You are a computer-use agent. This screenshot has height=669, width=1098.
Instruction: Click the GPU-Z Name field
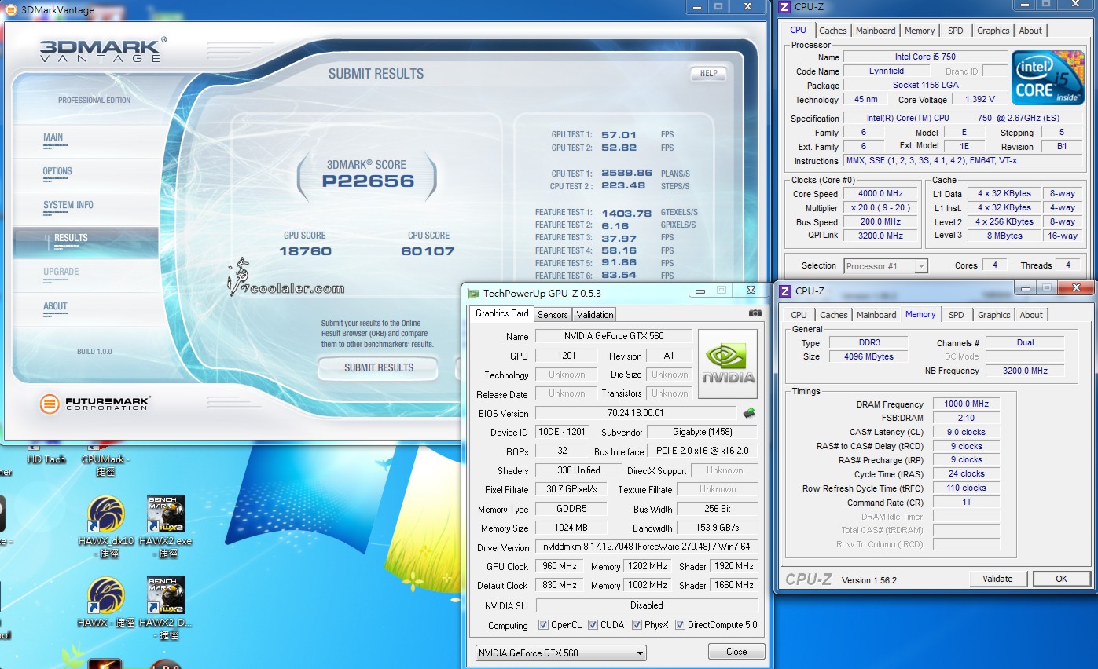coord(615,336)
